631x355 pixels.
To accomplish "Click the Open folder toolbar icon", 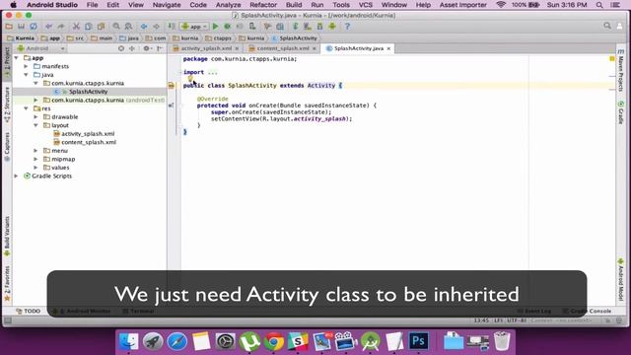I will pyautogui.click(x=9, y=27).
